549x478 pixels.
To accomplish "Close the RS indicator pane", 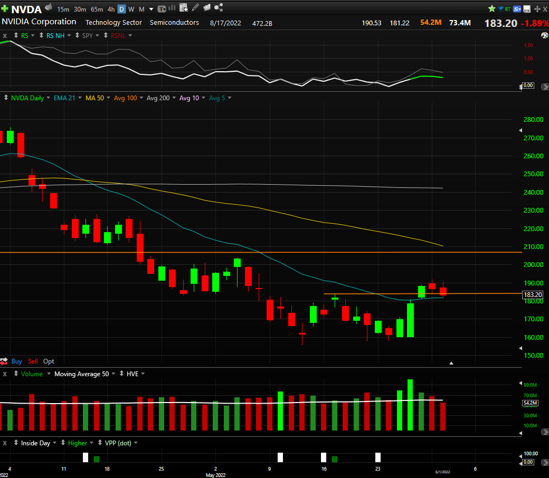I will tap(5, 36).
